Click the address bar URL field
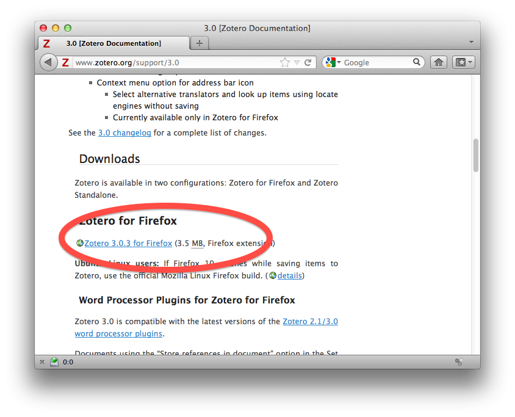The height and width of the screenshot is (417, 515). (176, 62)
